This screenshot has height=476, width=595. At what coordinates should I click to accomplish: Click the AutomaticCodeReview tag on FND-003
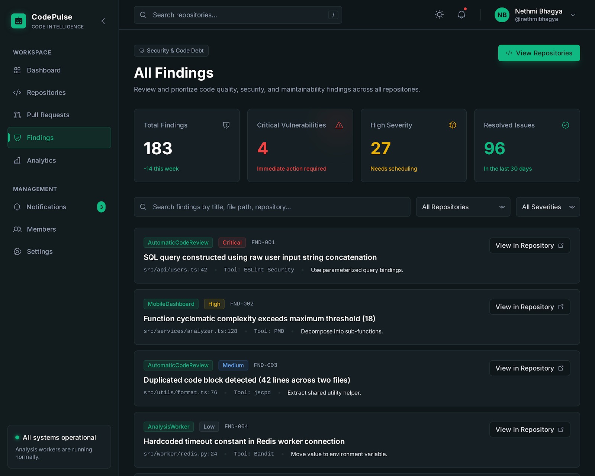(178, 365)
